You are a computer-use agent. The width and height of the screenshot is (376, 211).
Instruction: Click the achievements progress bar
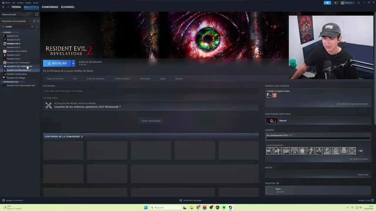click(318, 138)
